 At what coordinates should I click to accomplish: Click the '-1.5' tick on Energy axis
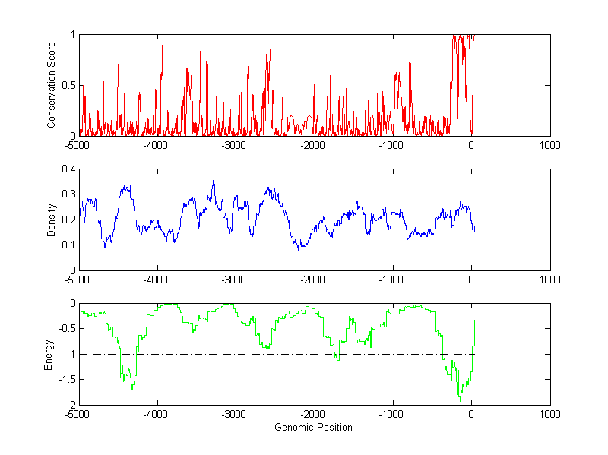67,380
